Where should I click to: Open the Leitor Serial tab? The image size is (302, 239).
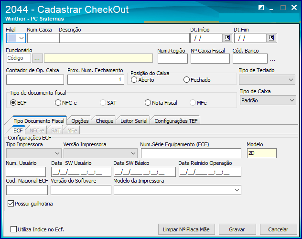(134, 121)
